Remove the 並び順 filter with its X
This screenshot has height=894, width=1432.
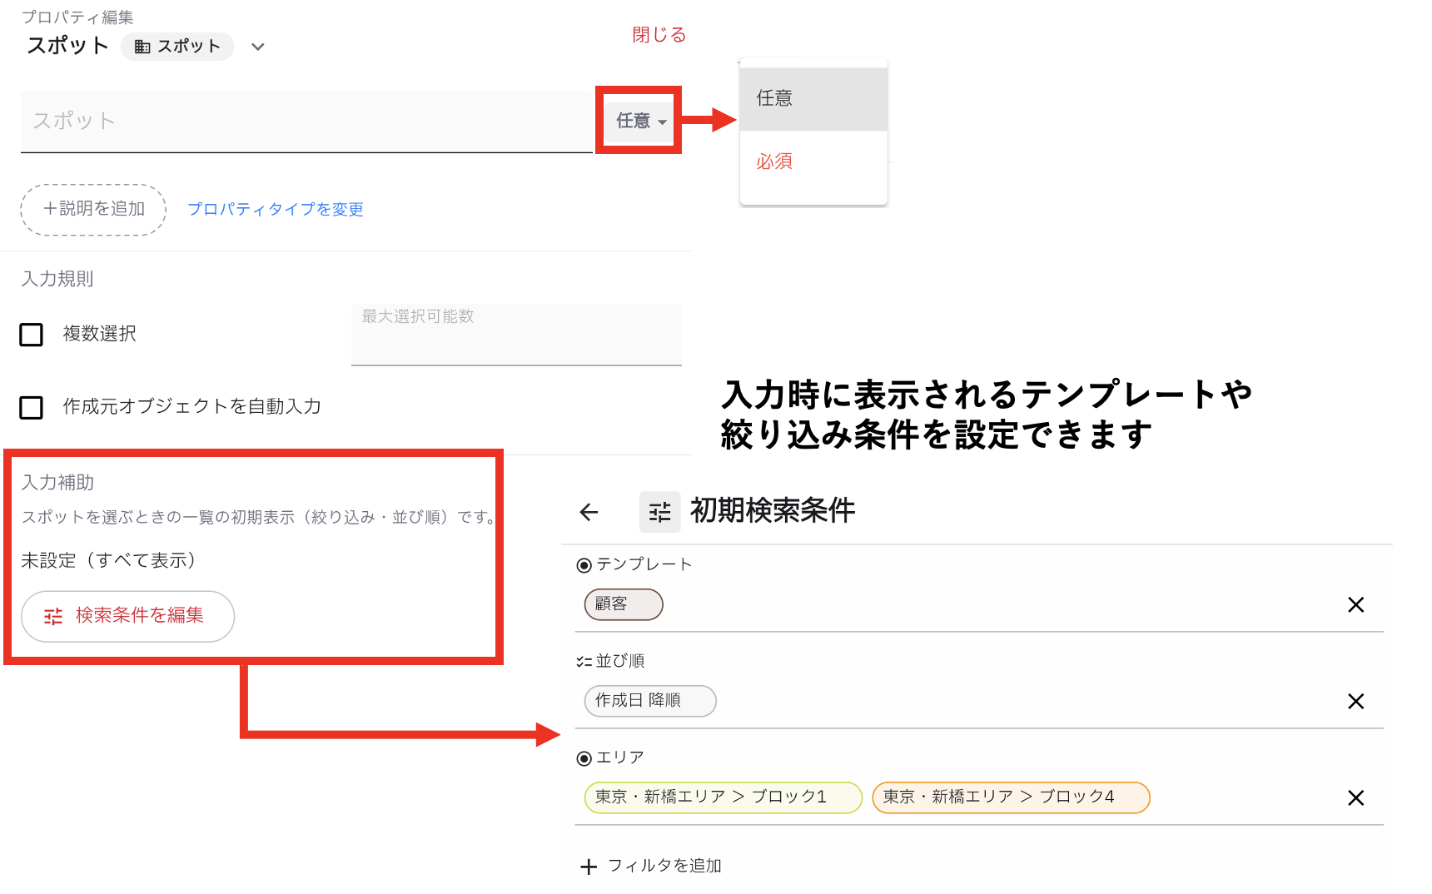(x=1355, y=702)
